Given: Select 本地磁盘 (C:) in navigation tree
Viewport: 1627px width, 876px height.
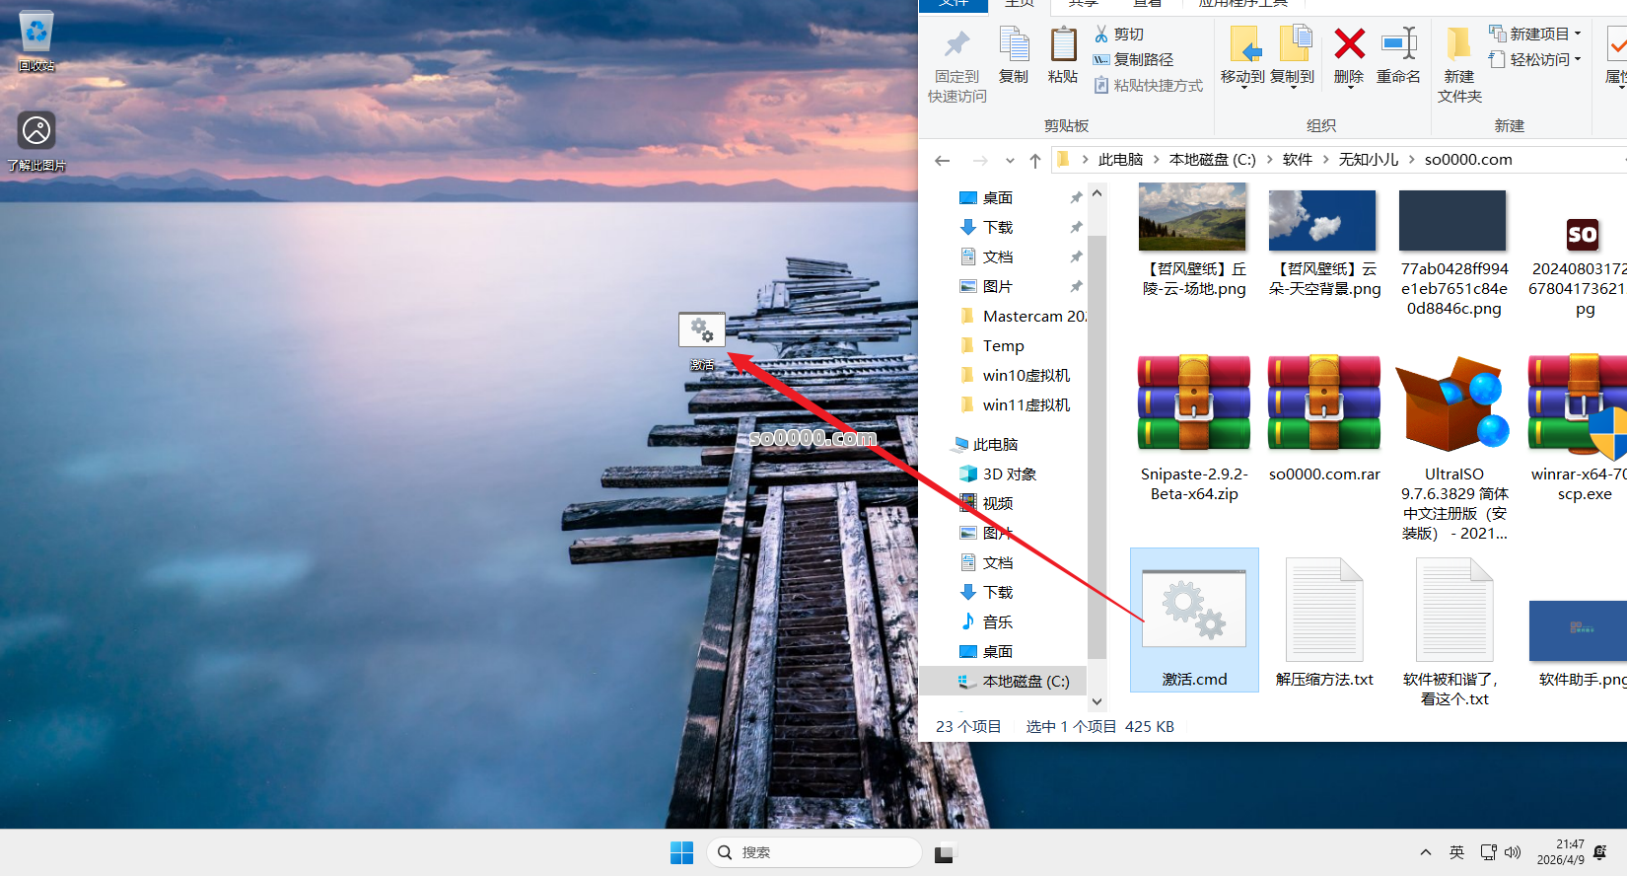Looking at the screenshot, I should click(x=1025, y=682).
